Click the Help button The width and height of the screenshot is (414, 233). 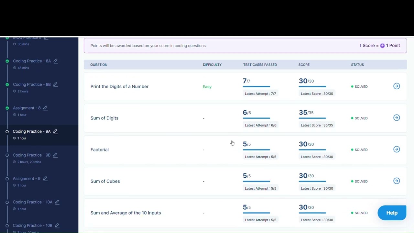392,213
